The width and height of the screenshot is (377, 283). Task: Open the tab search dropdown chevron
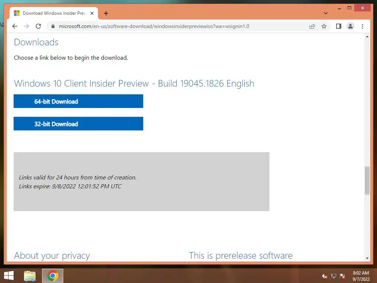click(326, 13)
